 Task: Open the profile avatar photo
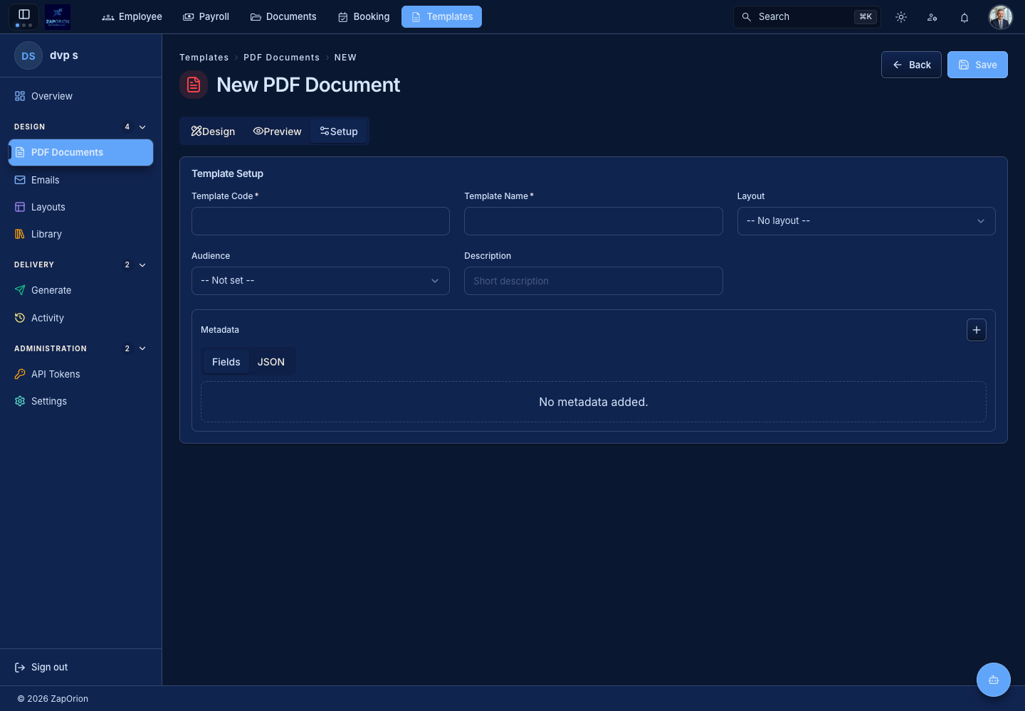1001,17
